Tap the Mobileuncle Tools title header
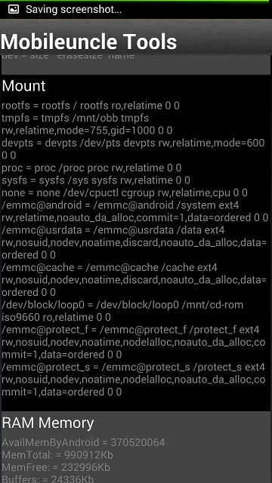The height and width of the screenshot is (483, 272). click(89, 42)
